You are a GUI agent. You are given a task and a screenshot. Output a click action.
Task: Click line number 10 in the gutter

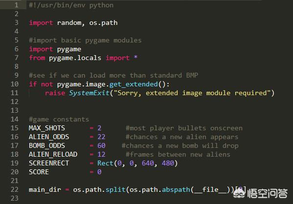coord(14,84)
